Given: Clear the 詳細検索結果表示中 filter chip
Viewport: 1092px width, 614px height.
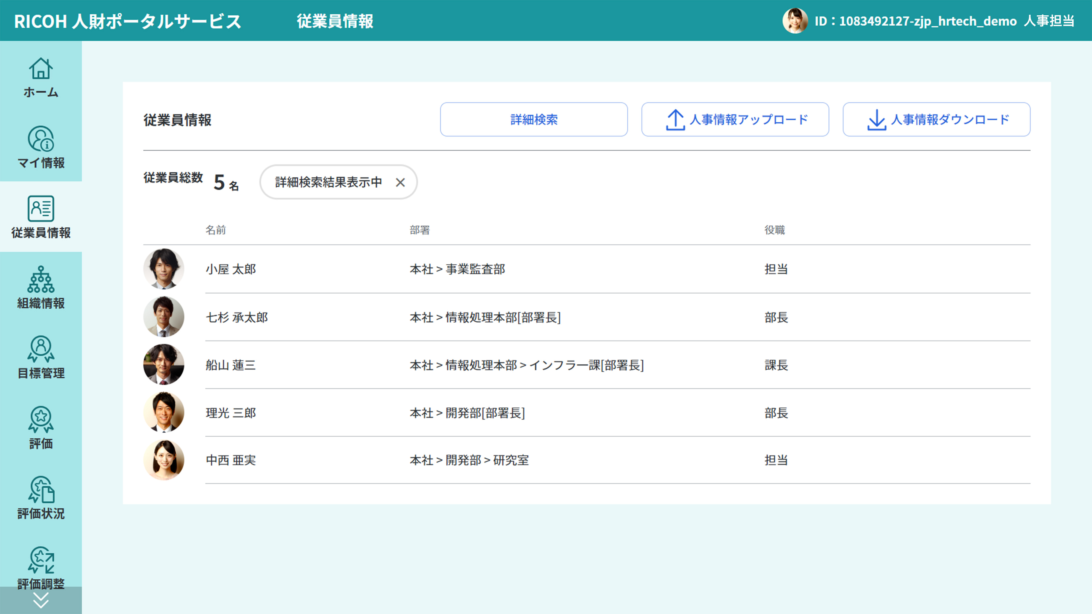Looking at the screenshot, I should (401, 182).
